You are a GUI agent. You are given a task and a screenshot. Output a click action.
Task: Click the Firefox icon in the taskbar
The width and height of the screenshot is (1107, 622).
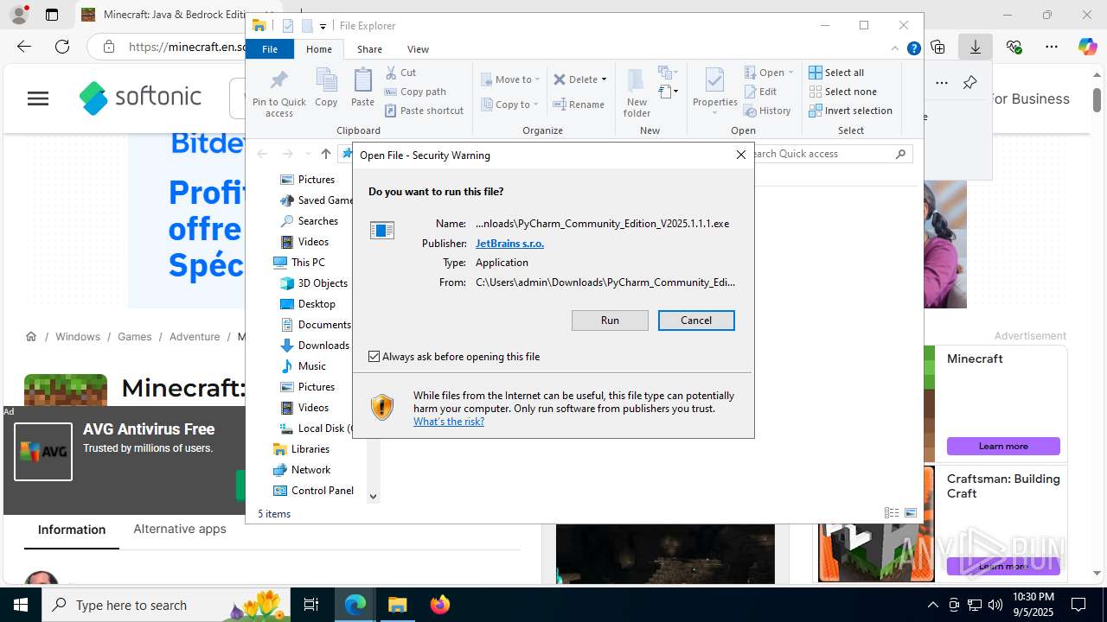(x=440, y=605)
